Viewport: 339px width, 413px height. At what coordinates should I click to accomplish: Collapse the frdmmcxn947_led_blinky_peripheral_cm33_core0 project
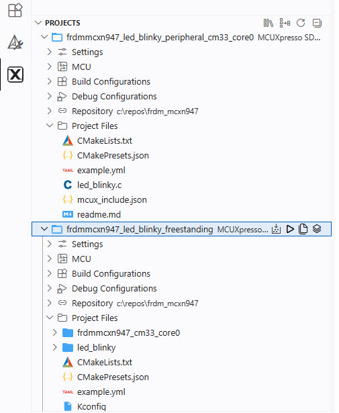pyautogui.click(x=44, y=37)
